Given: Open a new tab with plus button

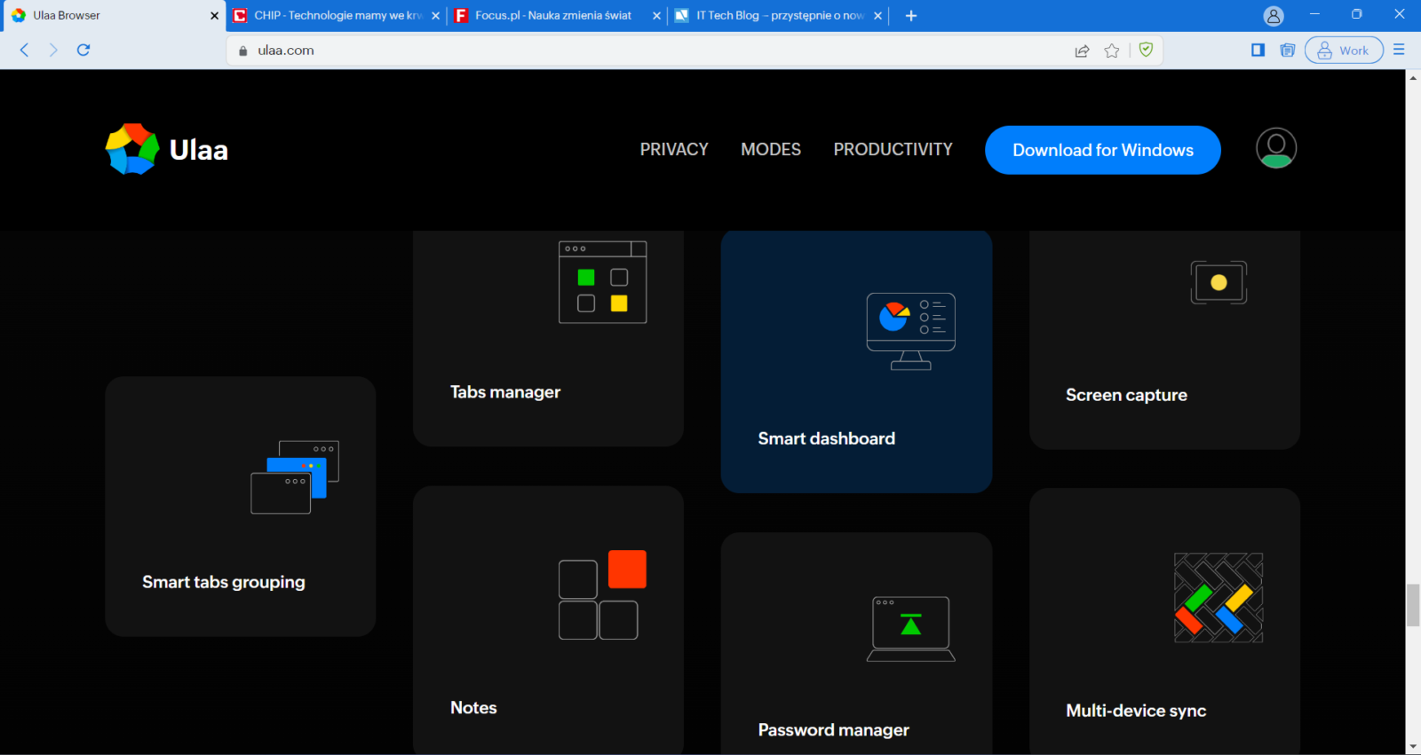Looking at the screenshot, I should [910, 16].
